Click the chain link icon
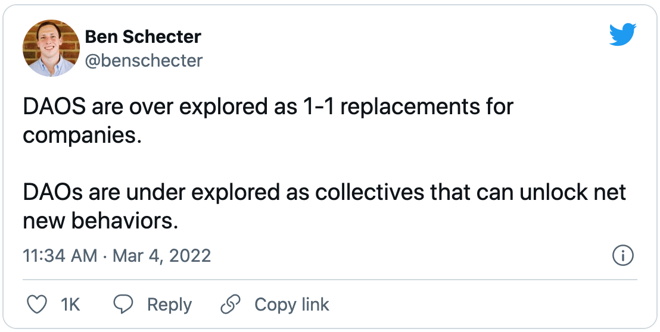The image size is (660, 332). tap(230, 305)
